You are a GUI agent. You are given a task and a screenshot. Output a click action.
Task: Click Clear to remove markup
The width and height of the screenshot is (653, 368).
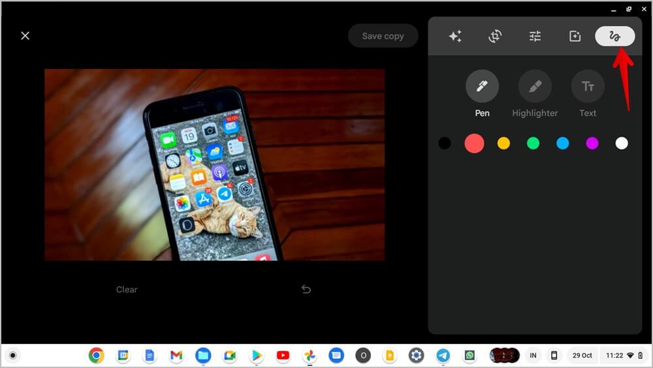tap(127, 289)
